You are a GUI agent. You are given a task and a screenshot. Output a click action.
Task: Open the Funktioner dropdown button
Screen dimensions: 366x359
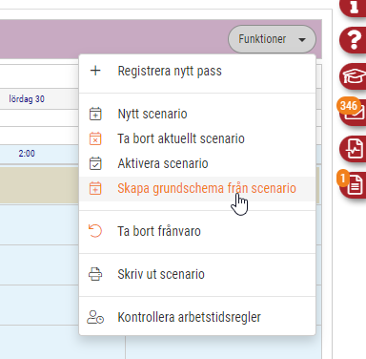click(272, 39)
